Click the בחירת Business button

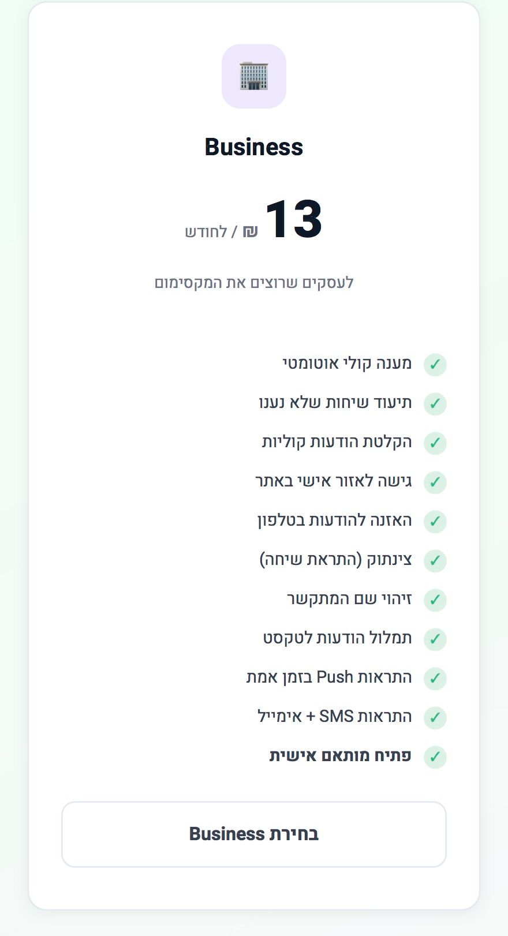point(254,834)
